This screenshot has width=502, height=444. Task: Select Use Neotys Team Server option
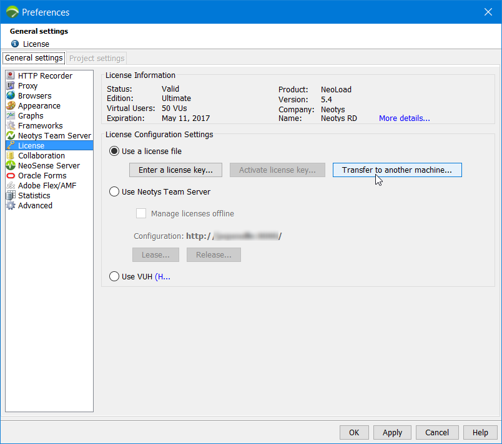tap(114, 191)
